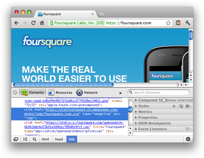Switch to the Network panel

(x=87, y=92)
